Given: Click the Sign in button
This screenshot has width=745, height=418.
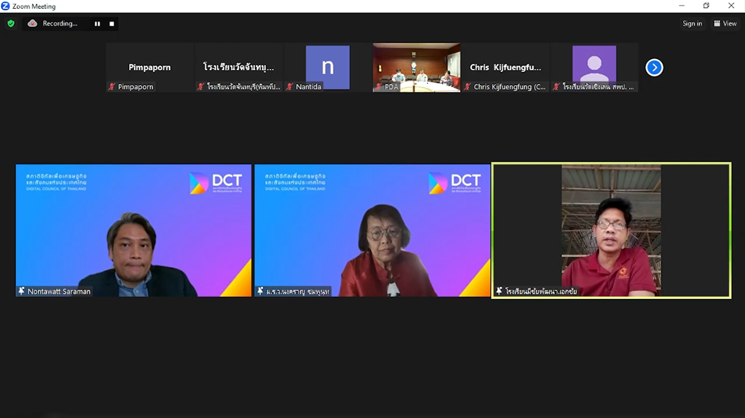Looking at the screenshot, I should [x=692, y=23].
